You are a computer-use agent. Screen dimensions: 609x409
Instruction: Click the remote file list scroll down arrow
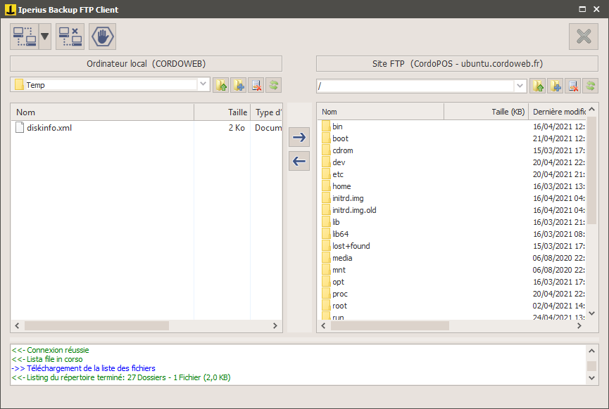pyautogui.click(x=591, y=313)
